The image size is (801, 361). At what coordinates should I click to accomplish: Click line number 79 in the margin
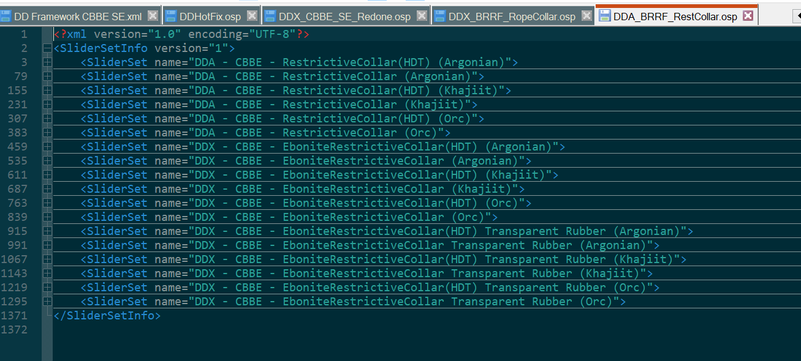click(21, 76)
